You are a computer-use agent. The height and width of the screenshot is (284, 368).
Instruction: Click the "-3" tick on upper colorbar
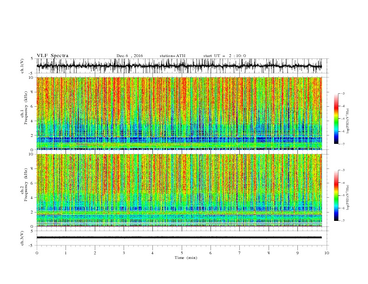(x=343, y=93)
